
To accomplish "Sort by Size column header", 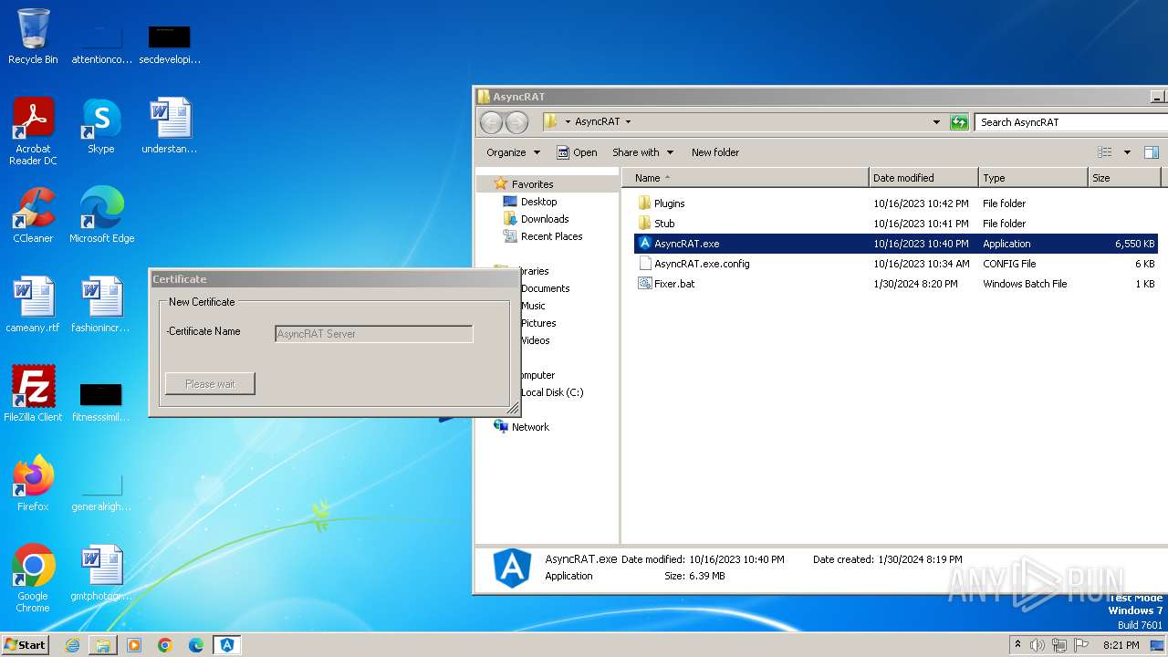I will point(1124,178).
